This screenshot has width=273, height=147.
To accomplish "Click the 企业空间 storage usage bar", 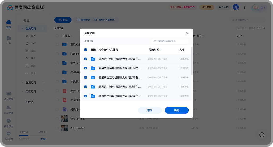I will point(32,136).
